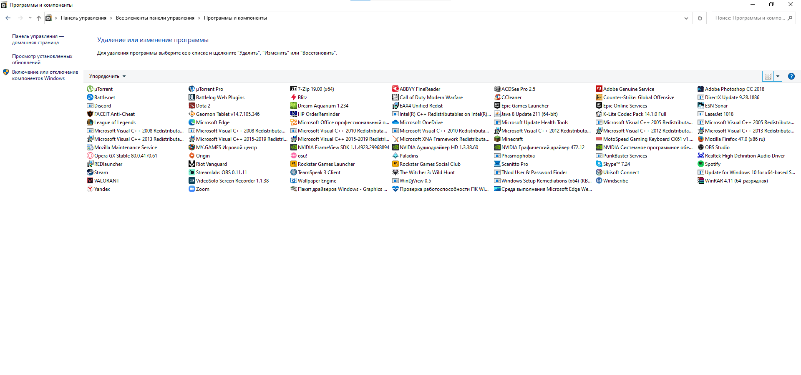Click the Skype 7.24 icon
The height and width of the screenshot is (375, 801).
tap(599, 164)
